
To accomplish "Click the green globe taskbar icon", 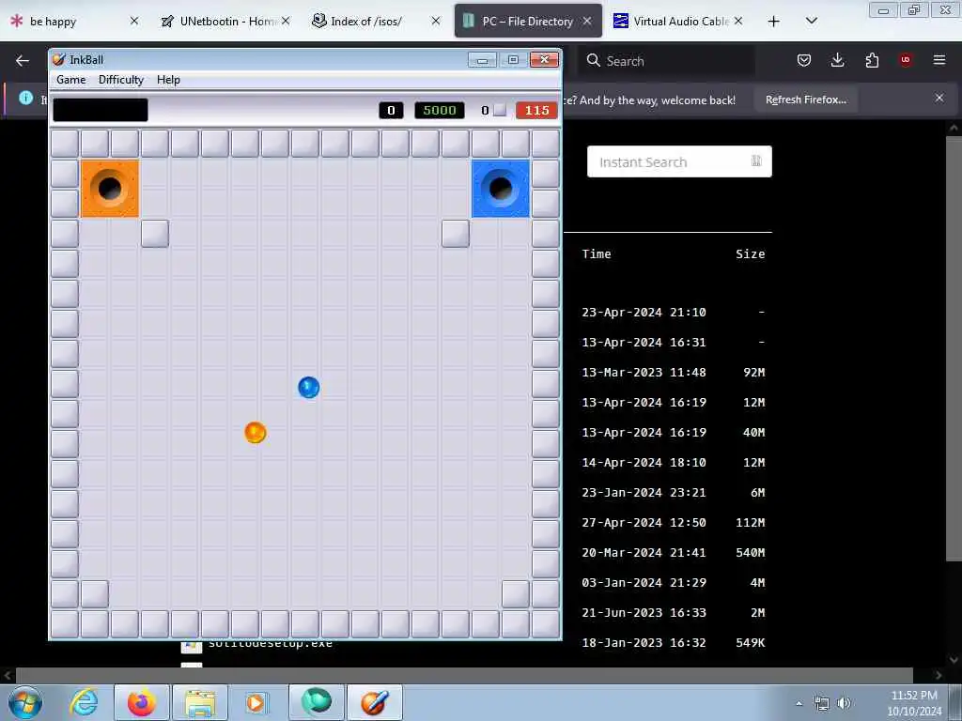I will (316, 702).
